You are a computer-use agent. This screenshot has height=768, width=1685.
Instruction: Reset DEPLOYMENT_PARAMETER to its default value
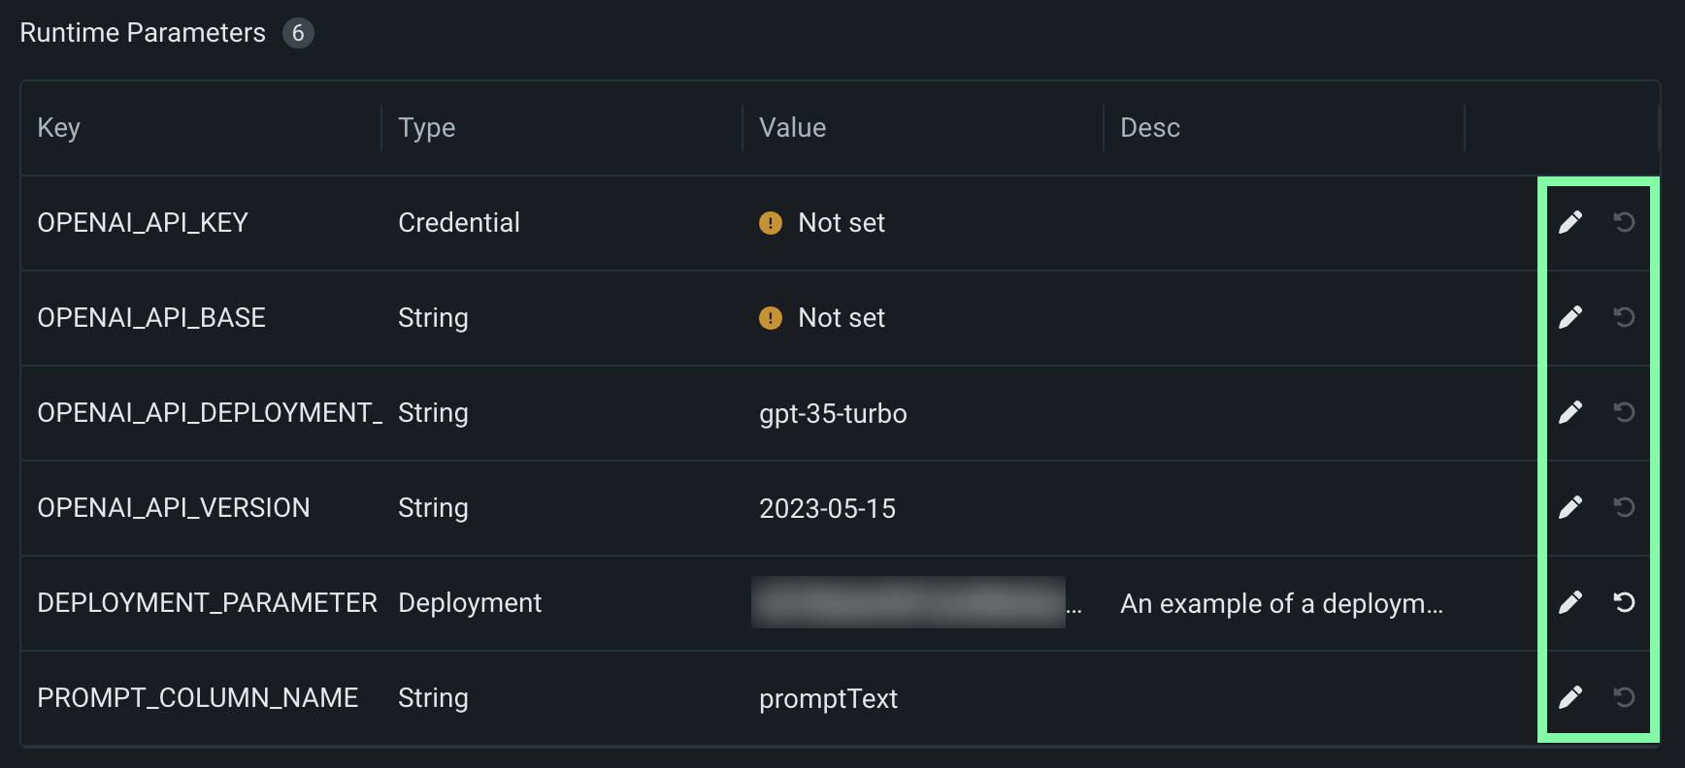1624,603
